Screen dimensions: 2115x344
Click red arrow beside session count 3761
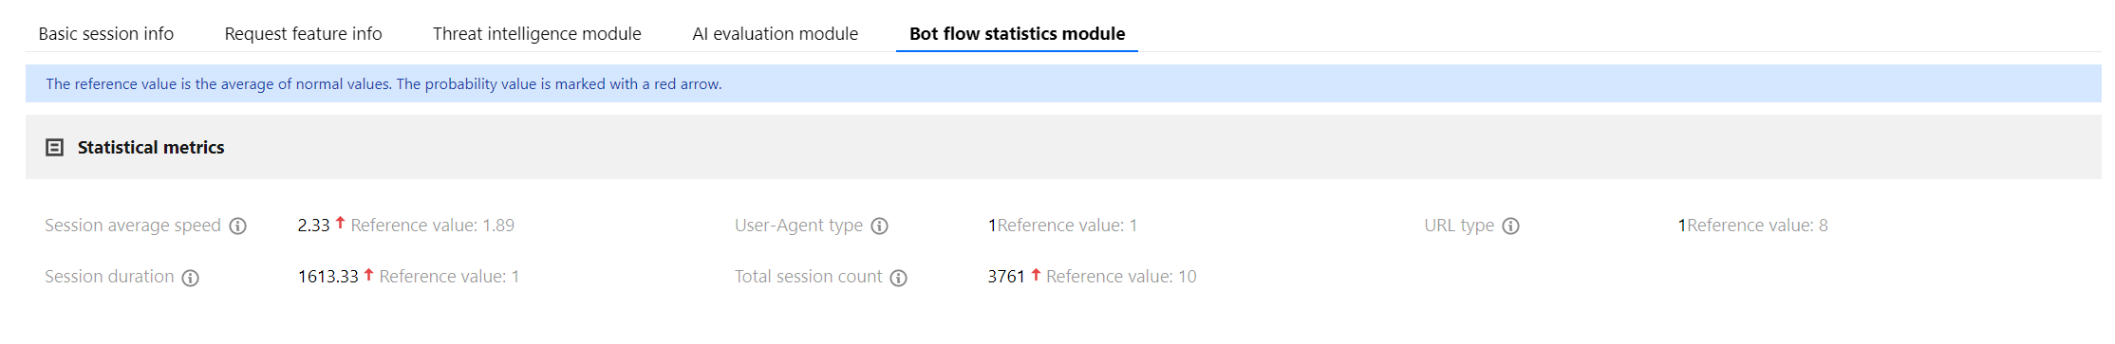click(x=1036, y=274)
